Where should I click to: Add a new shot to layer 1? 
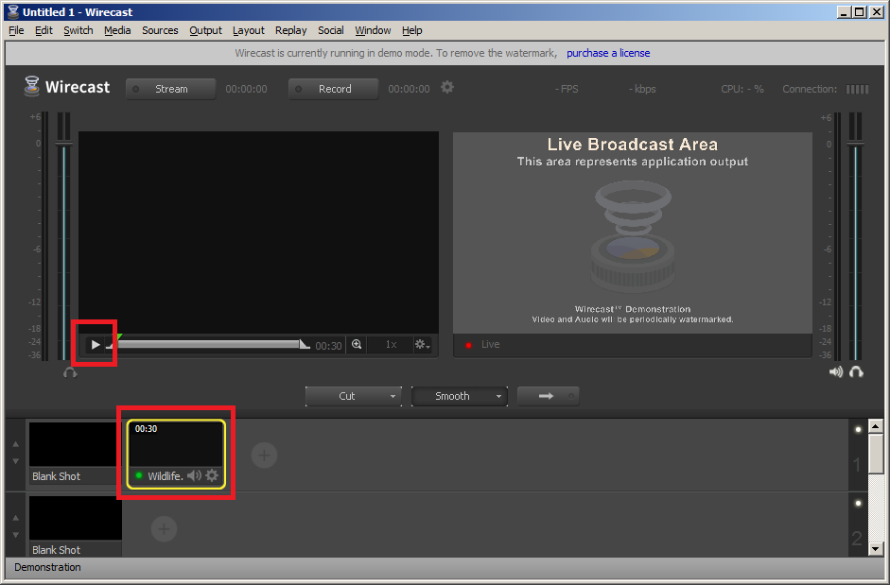tap(264, 456)
